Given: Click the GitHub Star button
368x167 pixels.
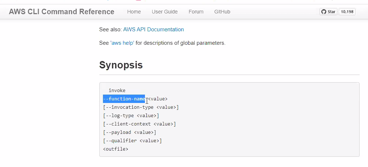Looking at the screenshot, I should [x=328, y=12].
